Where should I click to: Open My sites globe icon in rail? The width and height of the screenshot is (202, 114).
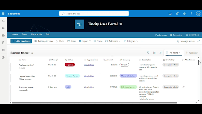click(x=3, y=28)
